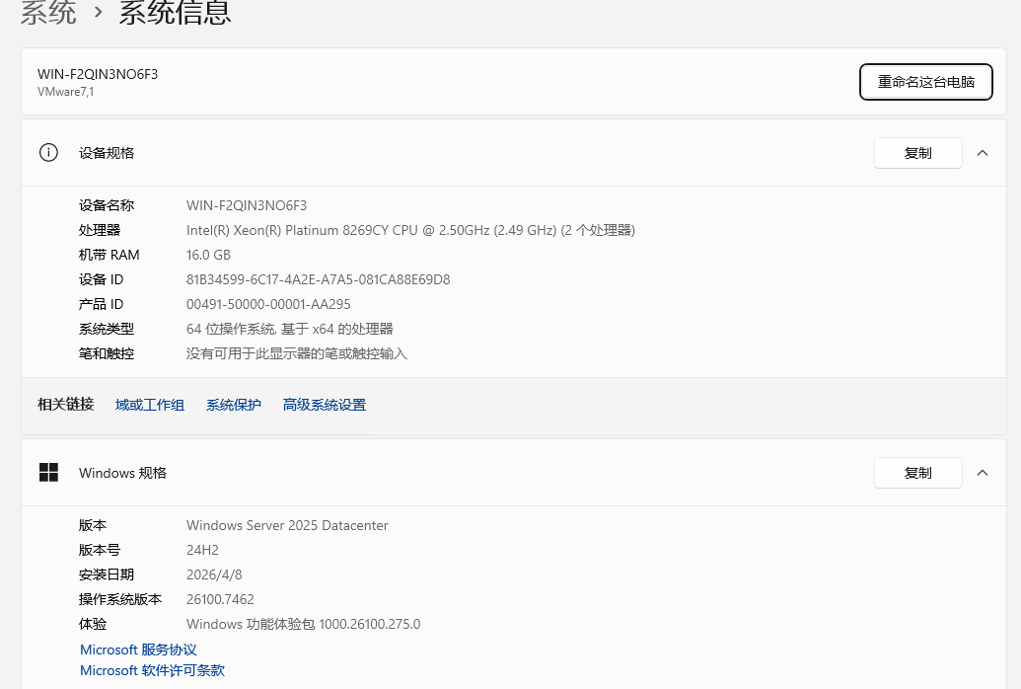Click the 版本号 label
Viewport: 1021px width, 689px height.
point(100,551)
